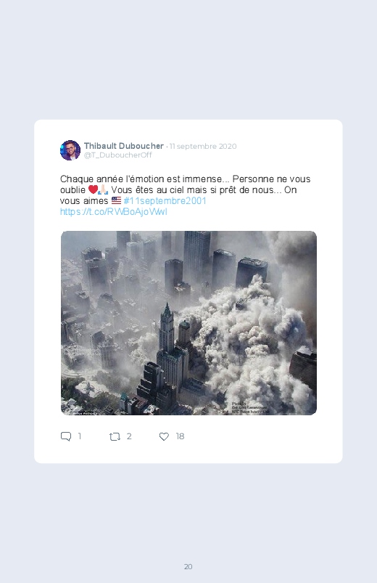Click the heart like icon
The width and height of the screenshot is (377, 583).
click(164, 436)
